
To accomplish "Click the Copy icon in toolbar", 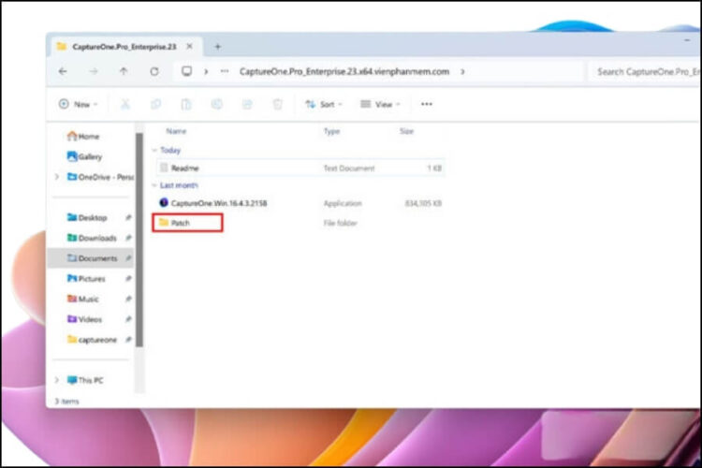I will click(155, 104).
